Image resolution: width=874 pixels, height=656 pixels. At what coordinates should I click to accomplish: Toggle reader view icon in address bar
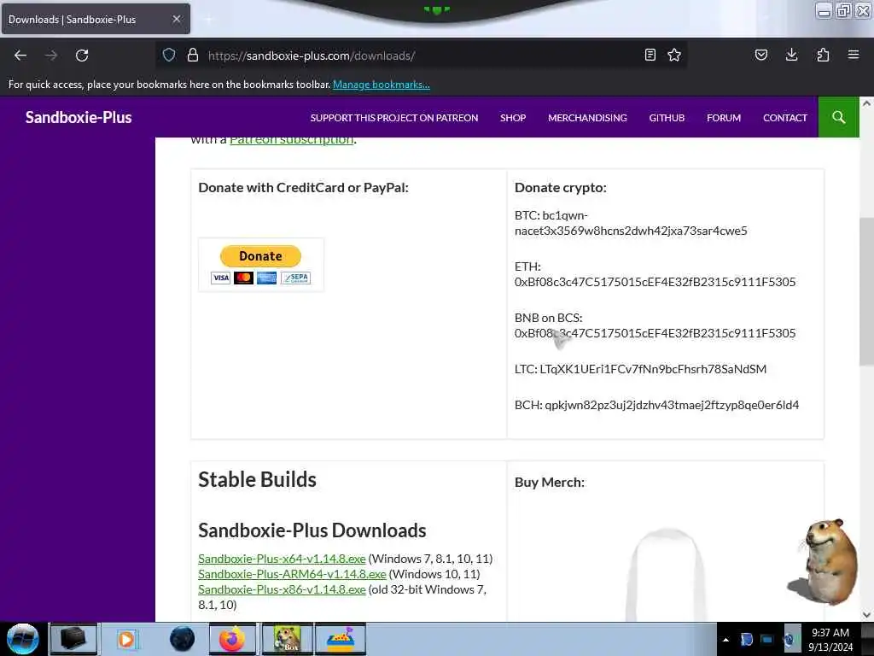click(x=650, y=55)
